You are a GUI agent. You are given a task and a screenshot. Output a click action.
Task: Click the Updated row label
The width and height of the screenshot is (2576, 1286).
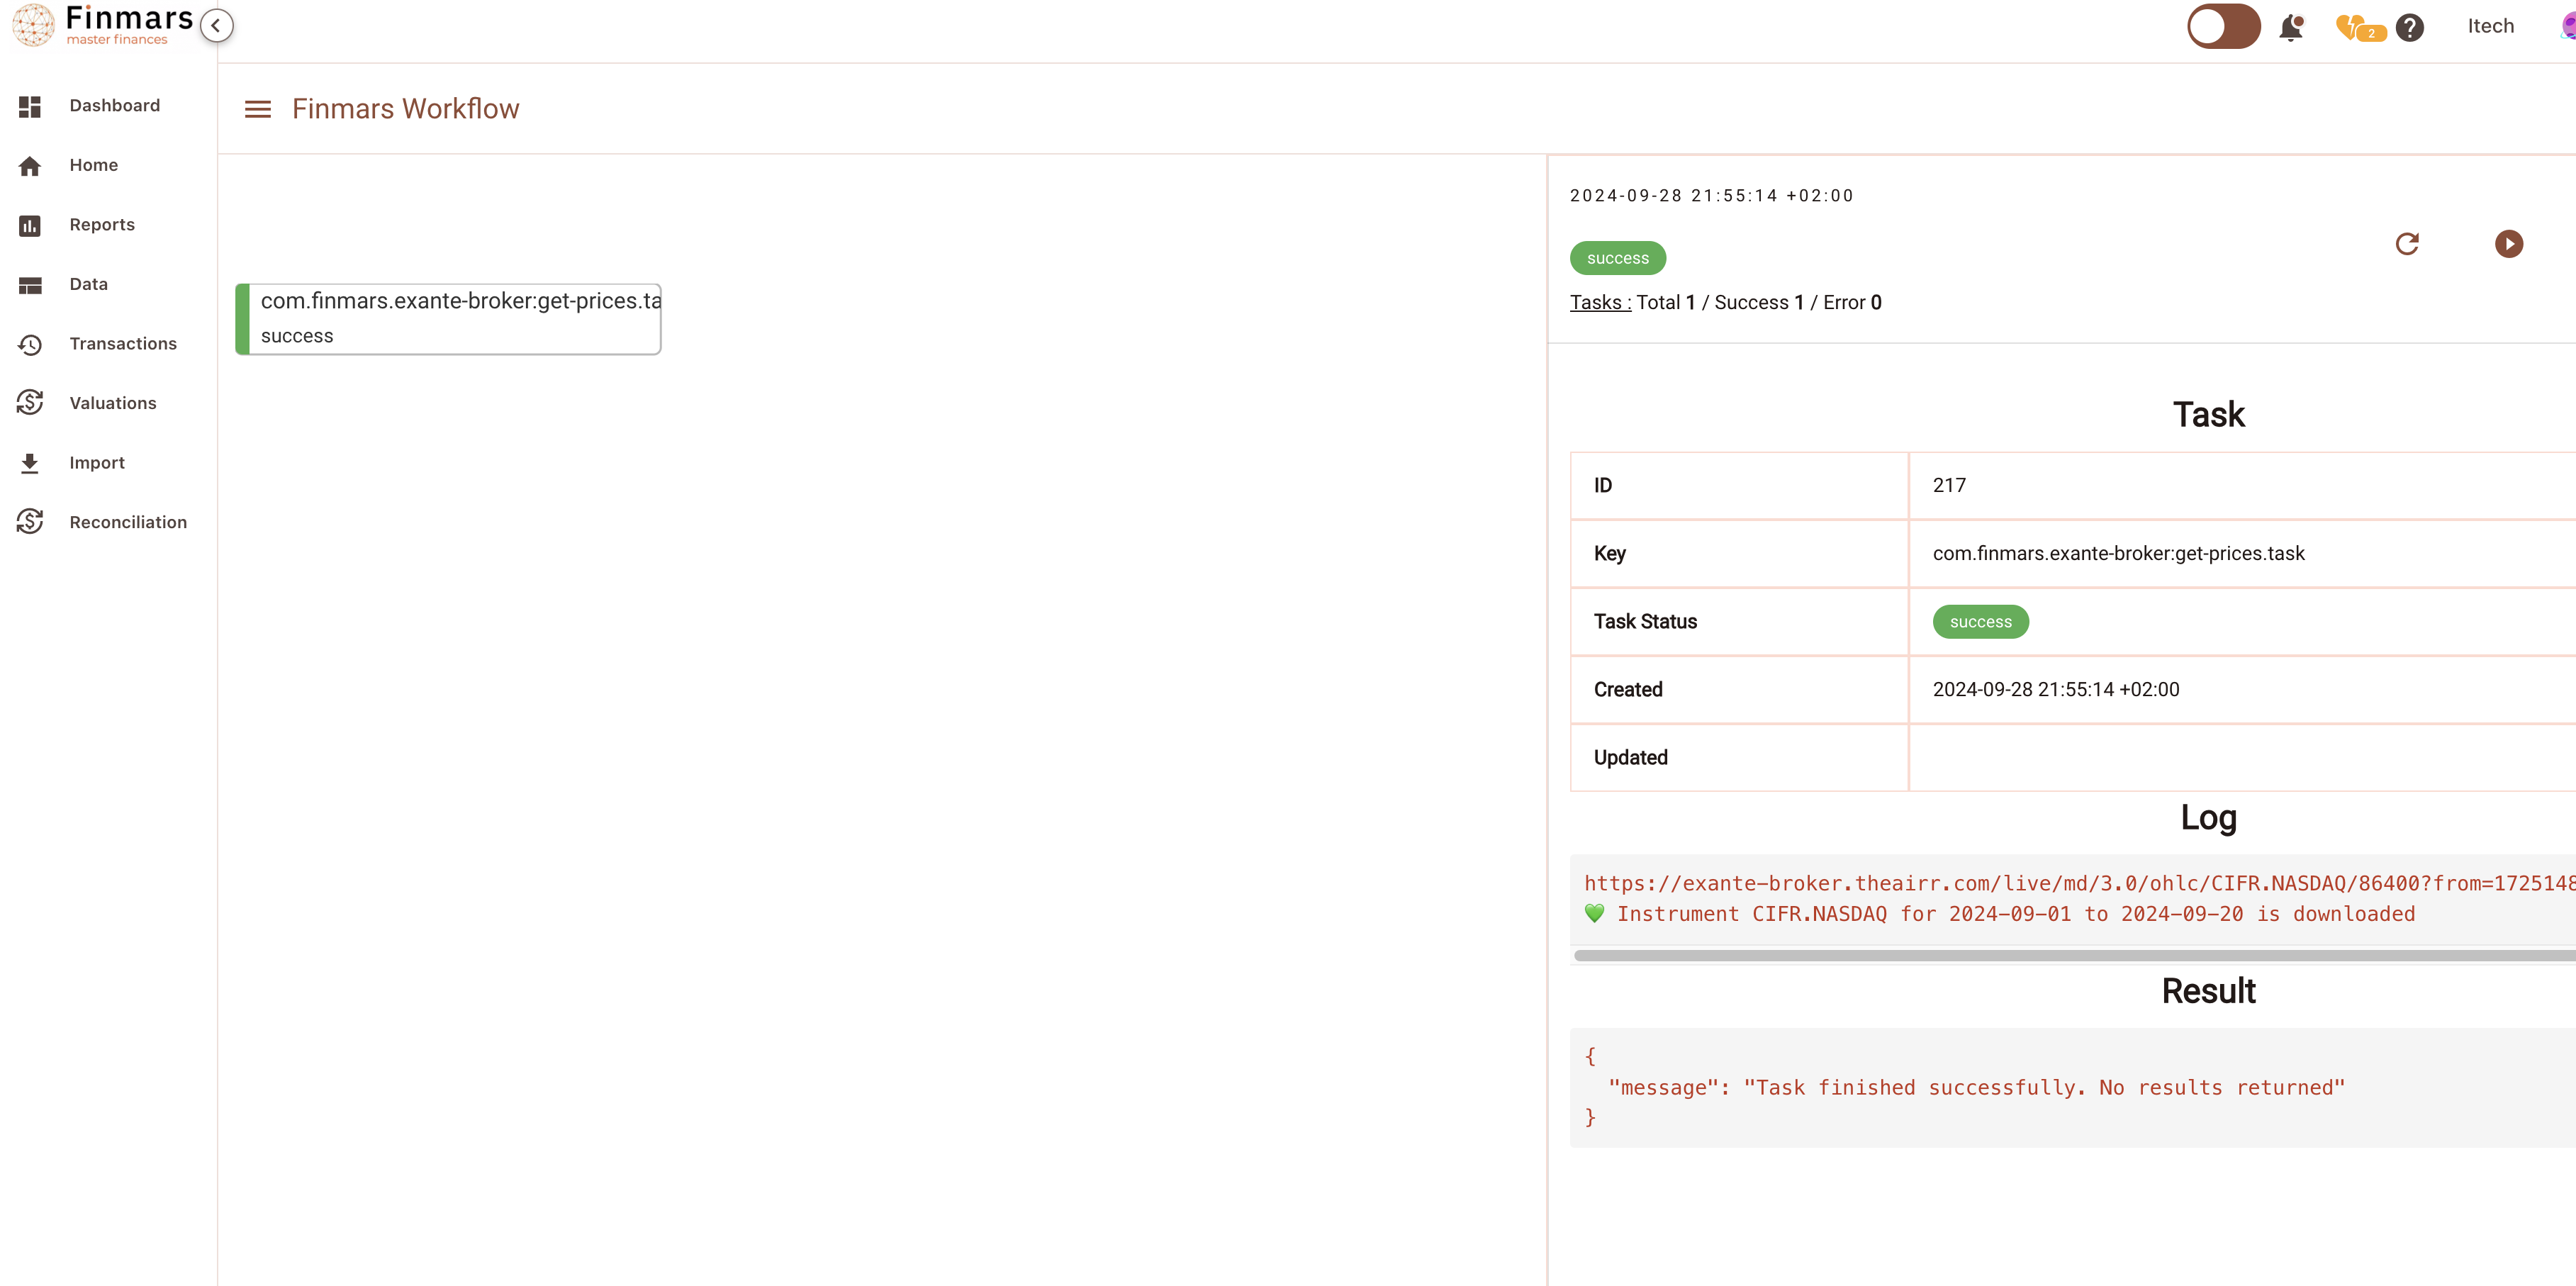[1630, 758]
